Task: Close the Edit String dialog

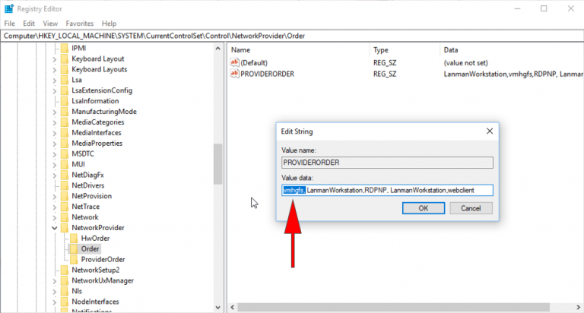Action: coord(490,131)
